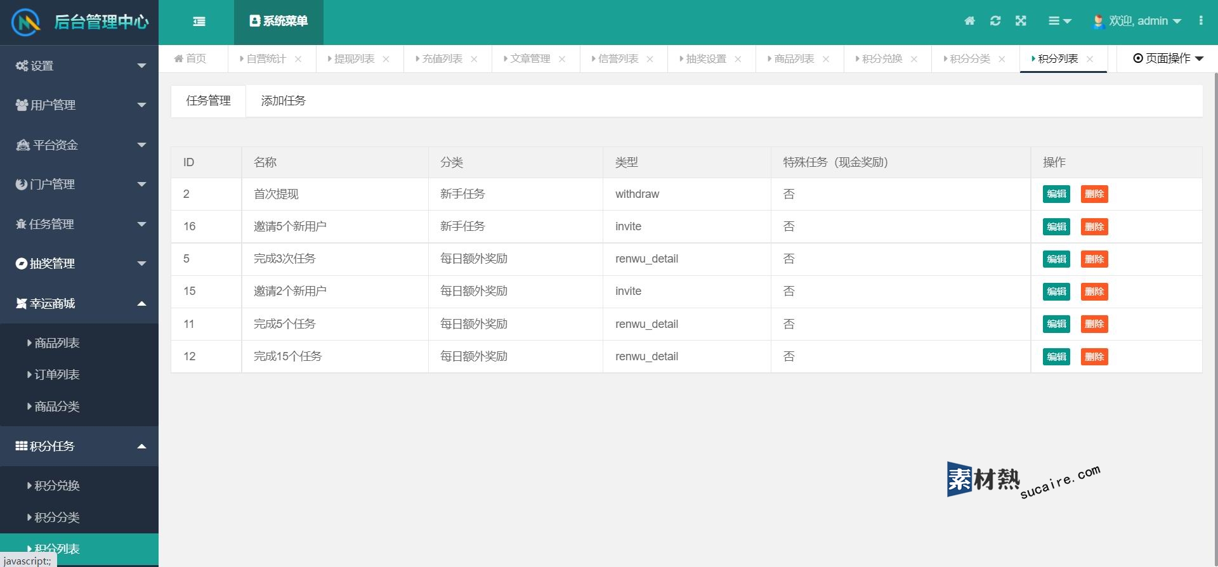Collapse the 积分任务 sidebar menu
This screenshot has height=567, width=1218.
[79, 446]
